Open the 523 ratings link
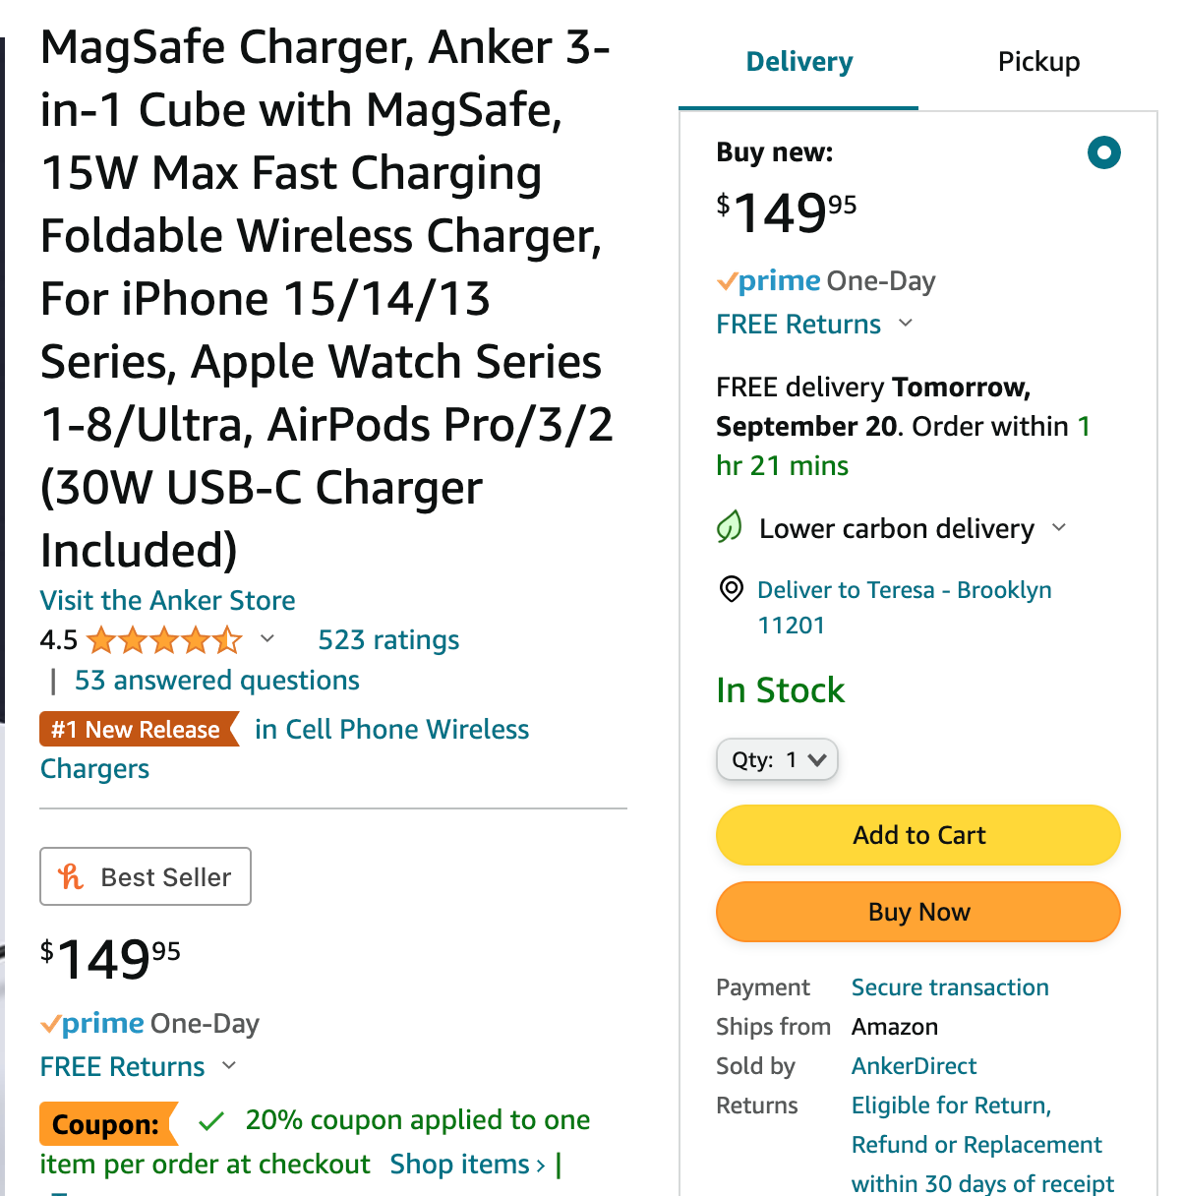Image resolution: width=1182 pixels, height=1196 pixels. point(388,640)
